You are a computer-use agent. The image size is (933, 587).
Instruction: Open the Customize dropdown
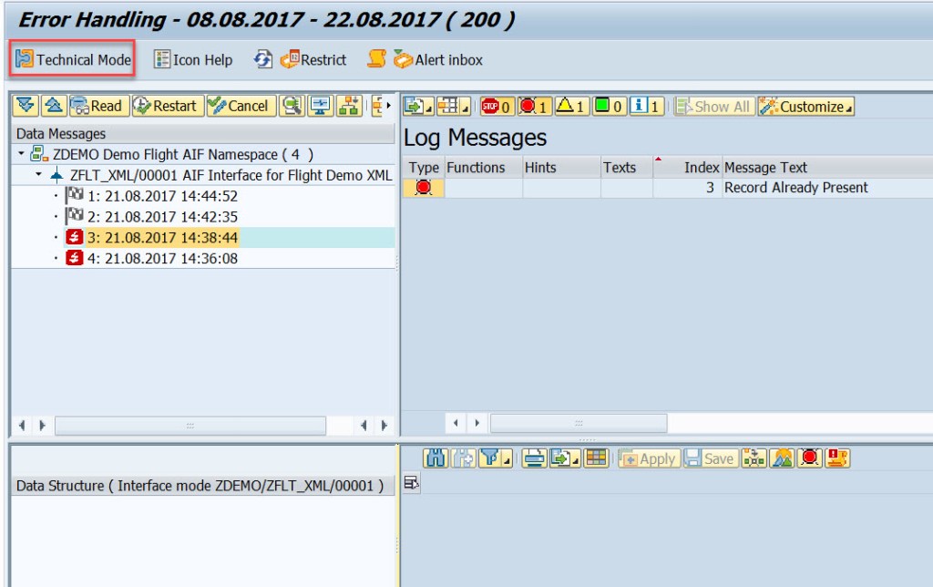click(x=805, y=107)
